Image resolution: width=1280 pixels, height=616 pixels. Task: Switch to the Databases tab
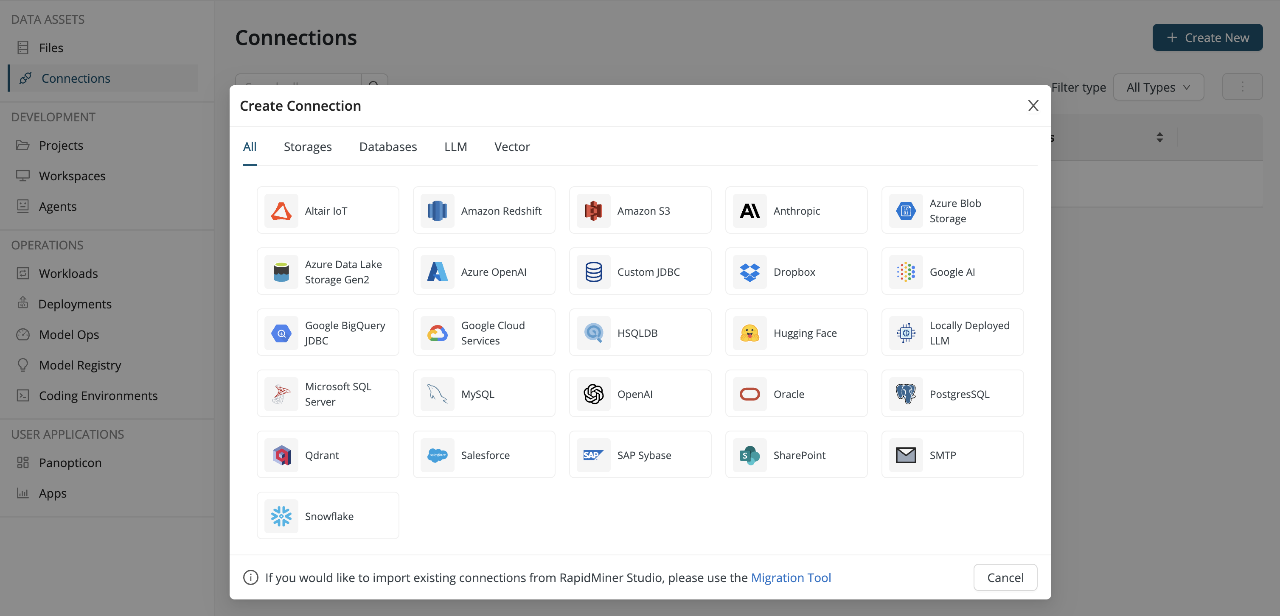click(x=387, y=146)
